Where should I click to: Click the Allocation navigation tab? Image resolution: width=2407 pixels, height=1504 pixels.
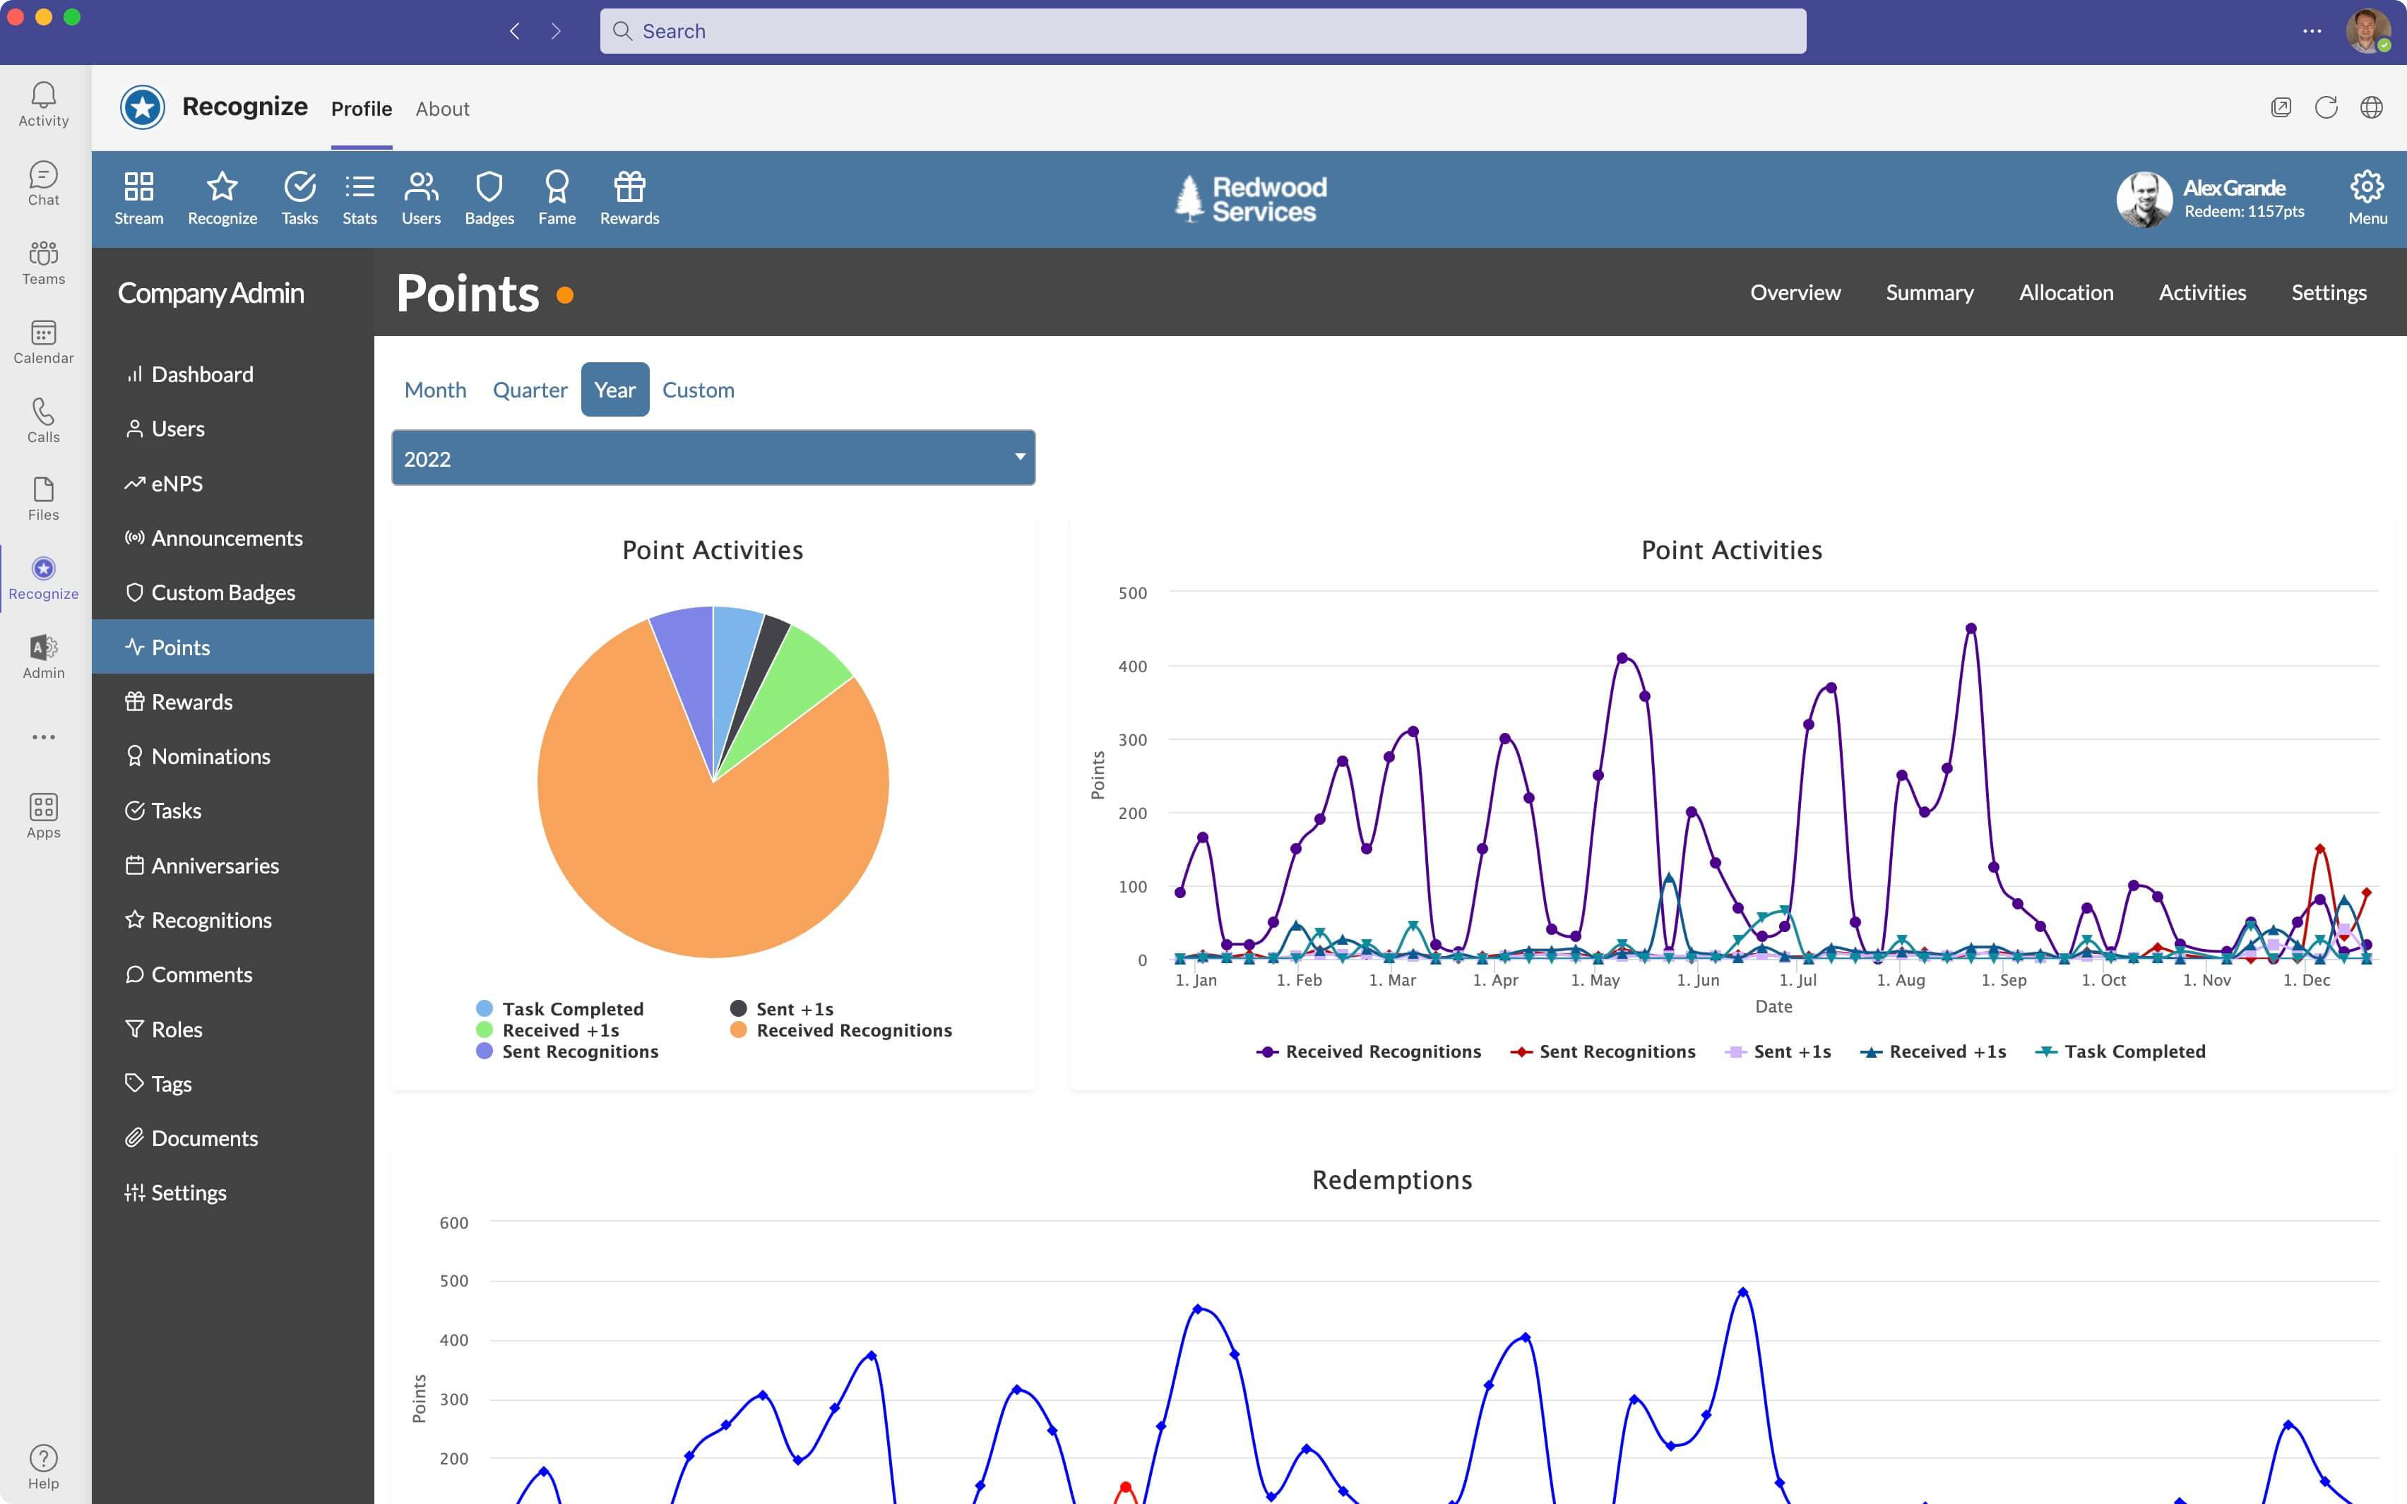pyautogui.click(x=2066, y=291)
